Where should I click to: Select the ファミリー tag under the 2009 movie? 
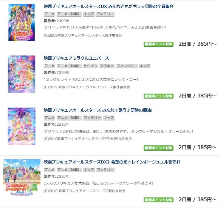click(105, 14)
